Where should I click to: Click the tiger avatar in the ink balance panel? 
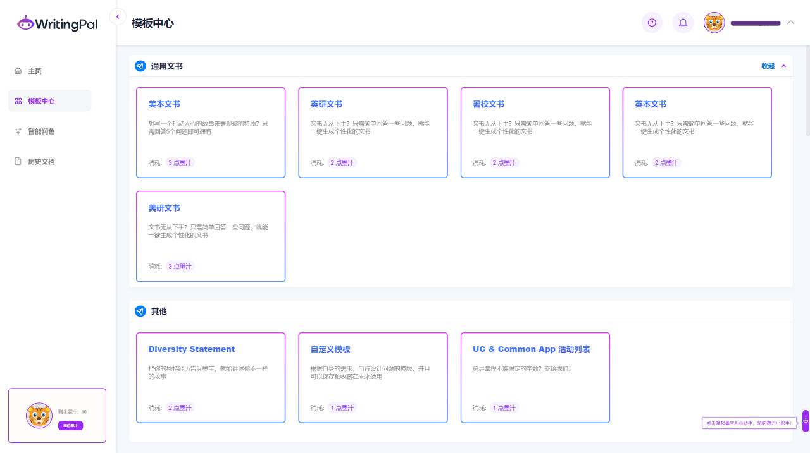(x=39, y=415)
